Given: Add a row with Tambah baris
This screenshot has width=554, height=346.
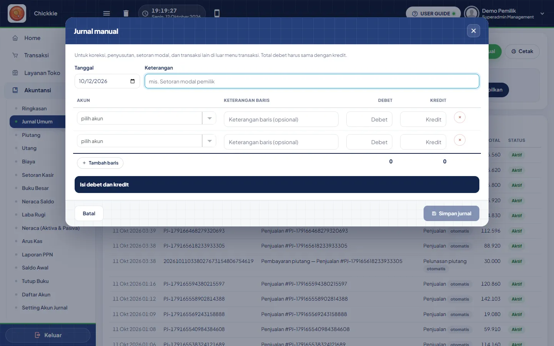Looking at the screenshot, I should tap(100, 163).
